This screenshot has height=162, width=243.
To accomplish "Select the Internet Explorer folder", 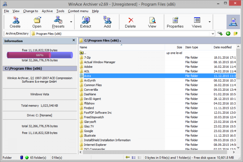I will (95, 145).
